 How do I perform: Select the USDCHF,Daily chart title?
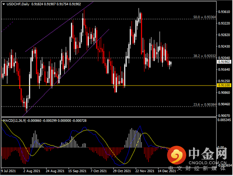pyautogui.click(x=18, y=4)
